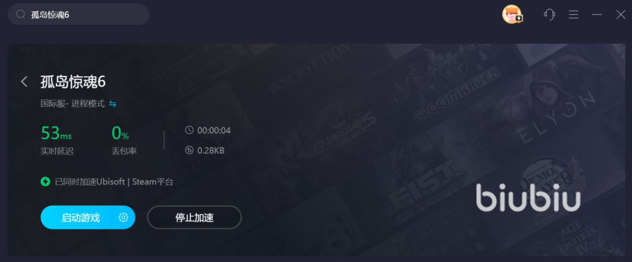The width and height of the screenshot is (632, 262).
Task: Open launch settings gear beside 启动游戏
Action: tap(123, 217)
